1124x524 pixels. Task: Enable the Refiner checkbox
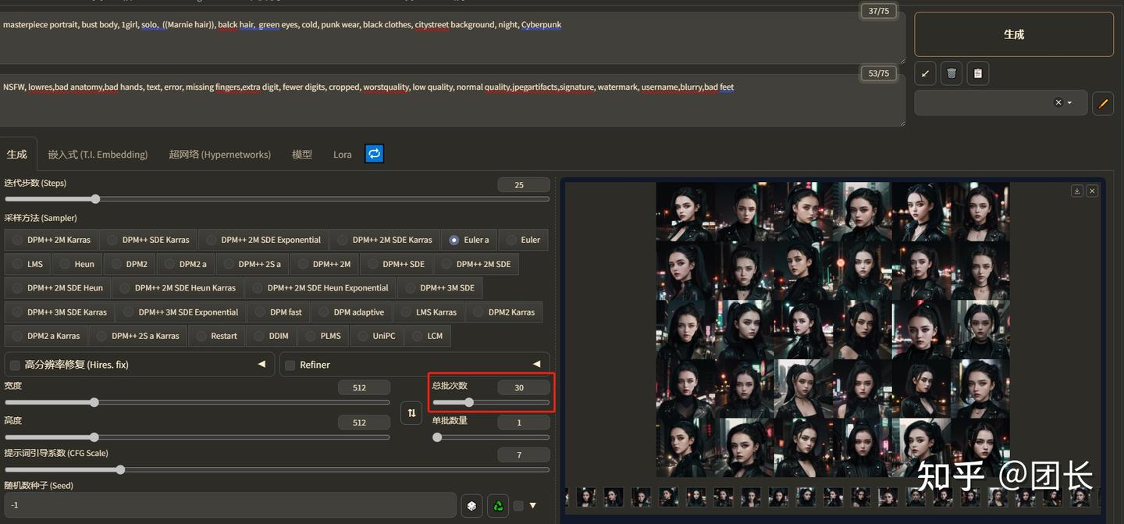pos(290,365)
